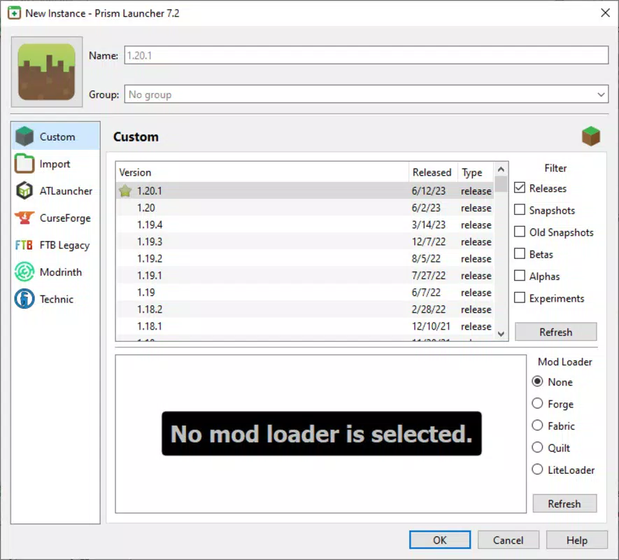Screen dimensions: 619x560
Task: Enable the Experiments filter checkbox
Action: pyautogui.click(x=520, y=297)
